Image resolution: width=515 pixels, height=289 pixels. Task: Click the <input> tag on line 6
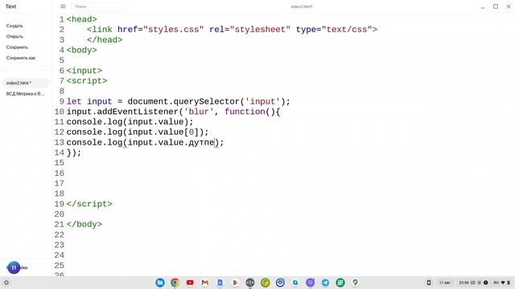coord(84,71)
